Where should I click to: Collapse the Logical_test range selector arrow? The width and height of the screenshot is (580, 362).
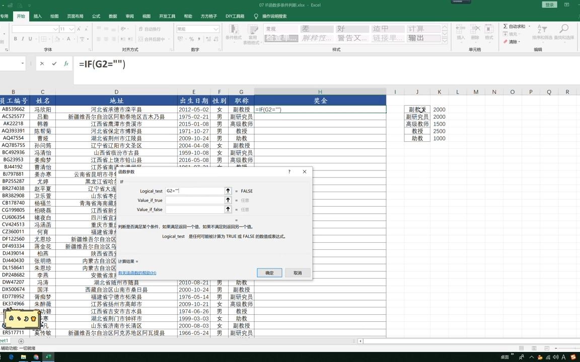(228, 191)
